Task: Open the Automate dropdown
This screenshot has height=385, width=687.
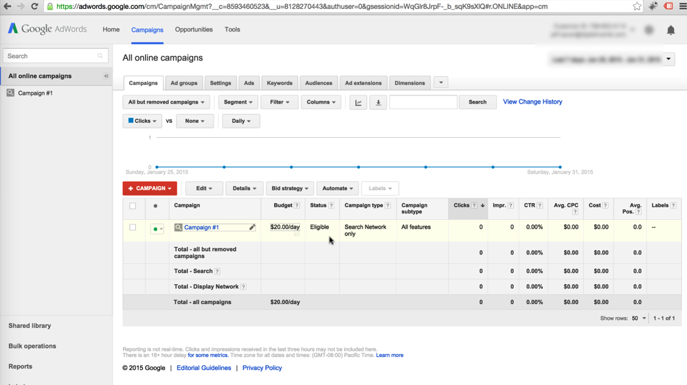Action: [x=337, y=189]
